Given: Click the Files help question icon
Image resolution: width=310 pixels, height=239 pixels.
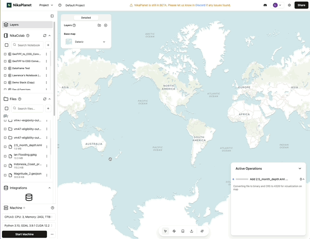Looking at the screenshot, I should point(19,99).
